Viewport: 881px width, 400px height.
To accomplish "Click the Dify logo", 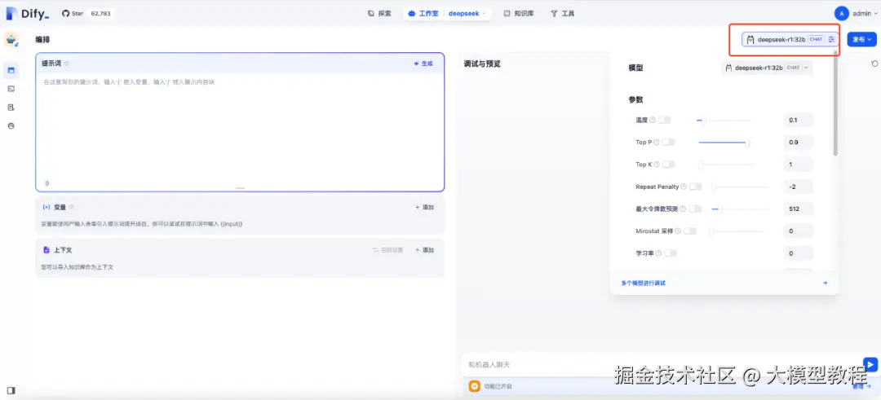I will (x=27, y=13).
